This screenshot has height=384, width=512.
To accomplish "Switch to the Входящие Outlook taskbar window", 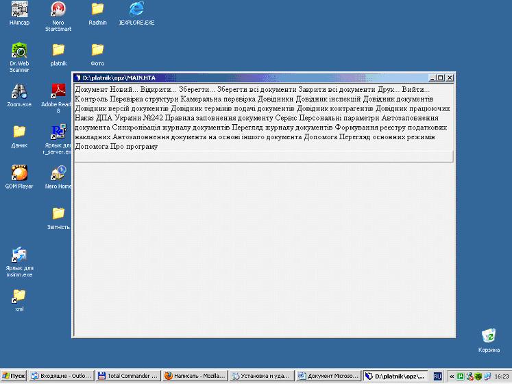I will tap(62, 376).
